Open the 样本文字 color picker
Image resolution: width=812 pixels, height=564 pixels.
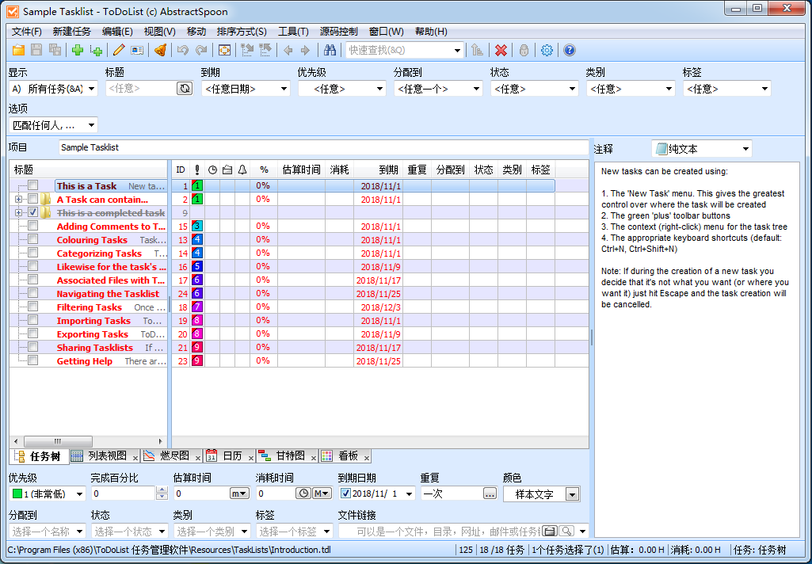tap(572, 494)
